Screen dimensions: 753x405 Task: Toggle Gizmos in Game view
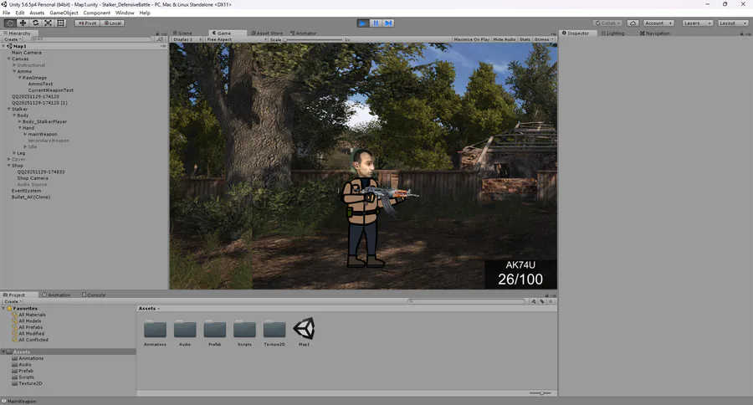point(541,39)
